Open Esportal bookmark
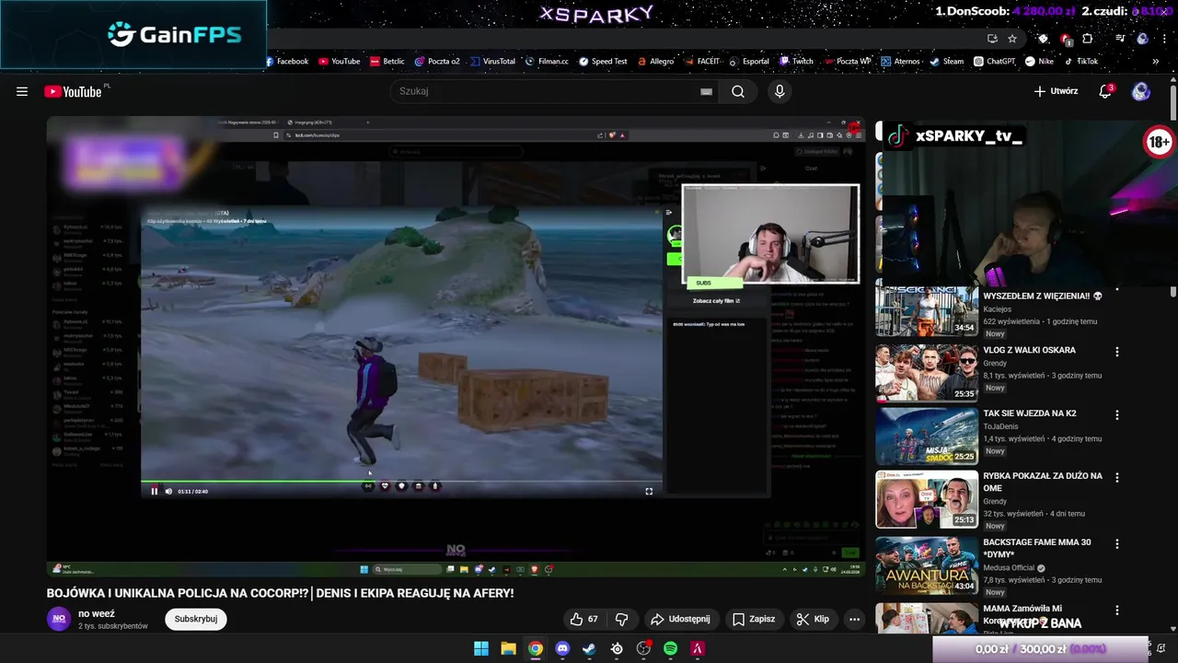 749,62
